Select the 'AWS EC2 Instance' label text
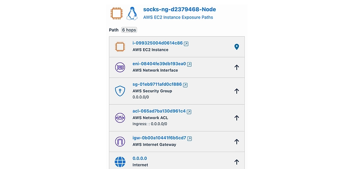The width and height of the screenshot is (345, 169). click(x=151, y=50)
